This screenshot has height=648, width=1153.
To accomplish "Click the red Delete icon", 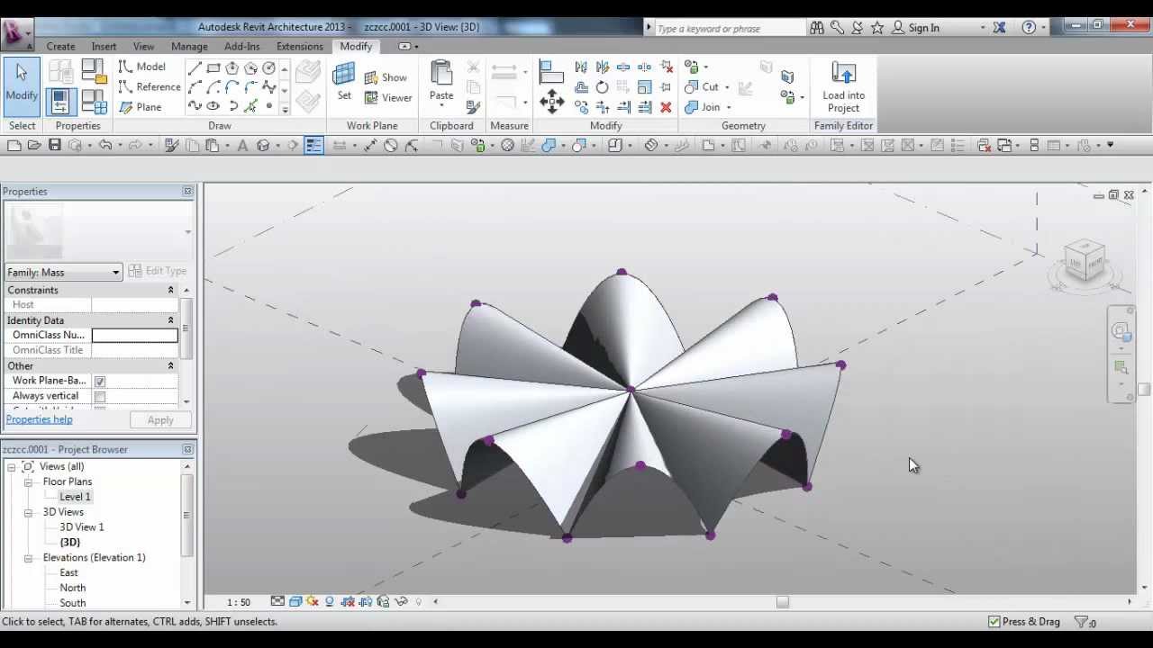I will [x=666, y=107].
